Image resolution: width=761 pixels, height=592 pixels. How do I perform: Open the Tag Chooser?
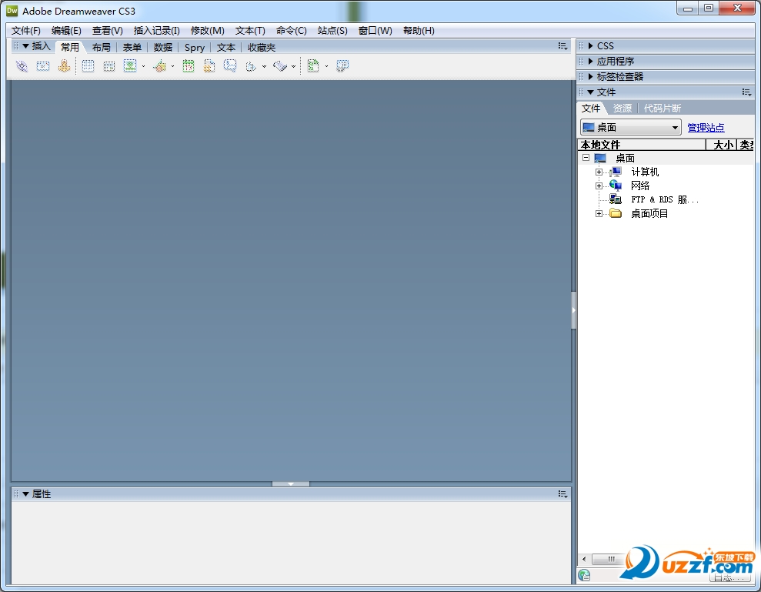tap(342, 66)
